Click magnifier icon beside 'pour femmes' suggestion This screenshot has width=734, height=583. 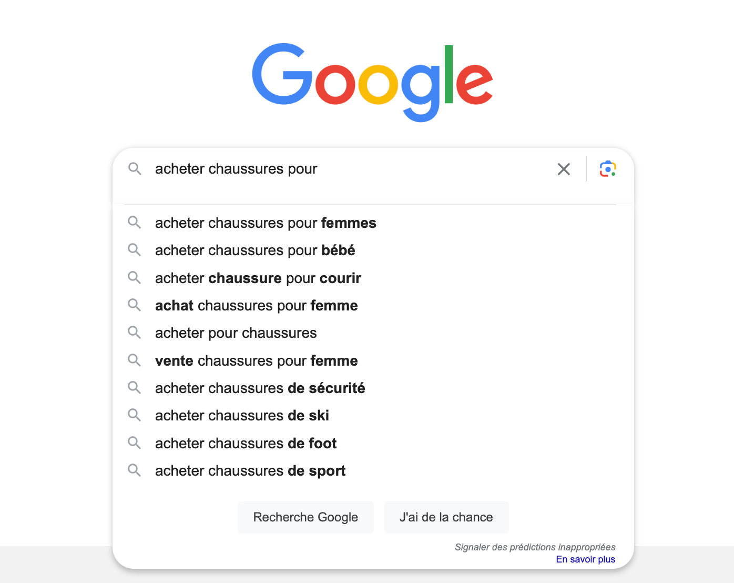(135, 223)
